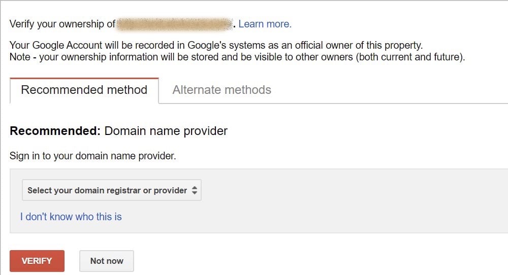The height and width of the screenshot is (275, 508).
Task: Dismiss verification with Not now
Action: [107, 261]
